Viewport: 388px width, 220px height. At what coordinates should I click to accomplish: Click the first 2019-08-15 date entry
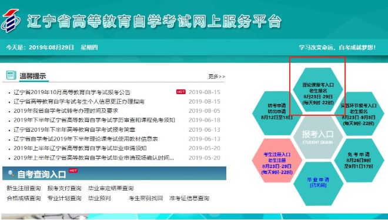[205, 92]
